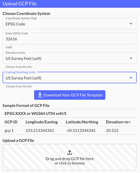Screen dimensions: 140x173
Task: Click the Latitude/Northing column header
Action: pos(82,122)
